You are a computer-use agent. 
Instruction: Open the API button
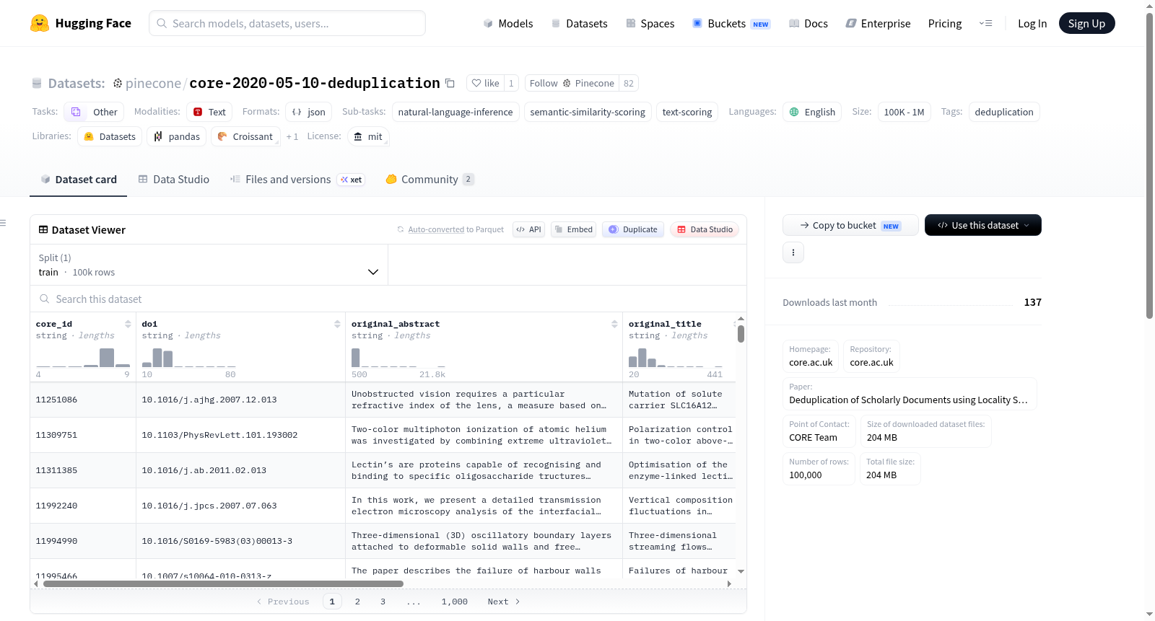point(528,229)
